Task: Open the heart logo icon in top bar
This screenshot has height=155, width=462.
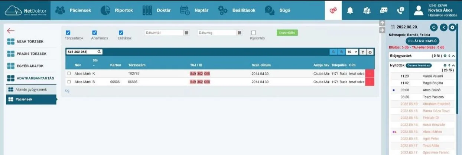Action: (x=333, y=11)
